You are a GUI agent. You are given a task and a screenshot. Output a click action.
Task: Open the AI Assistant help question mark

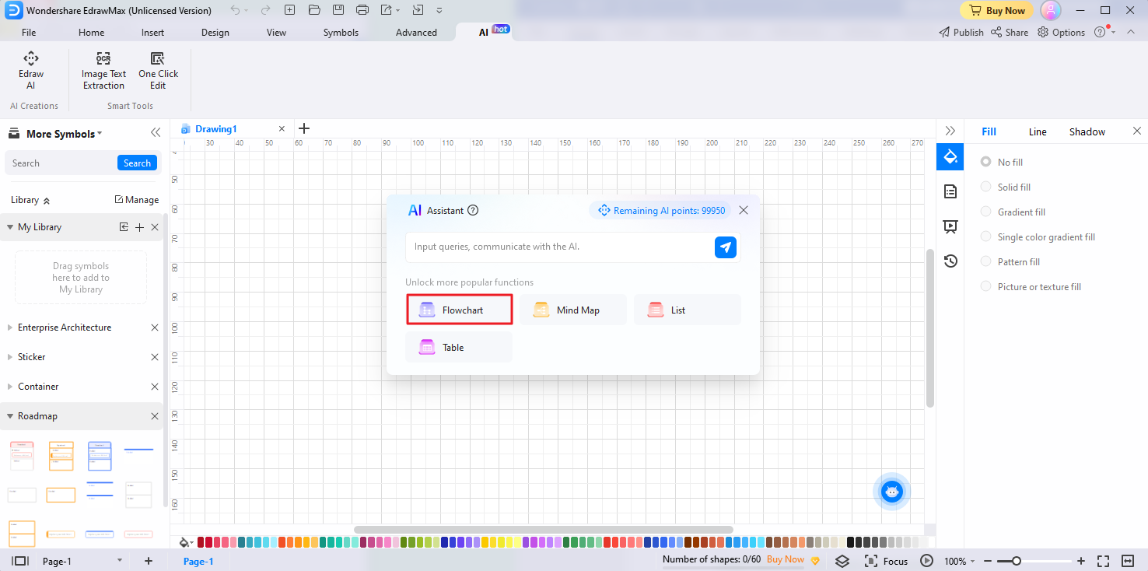pyautogui.click(x=473, y=210)
